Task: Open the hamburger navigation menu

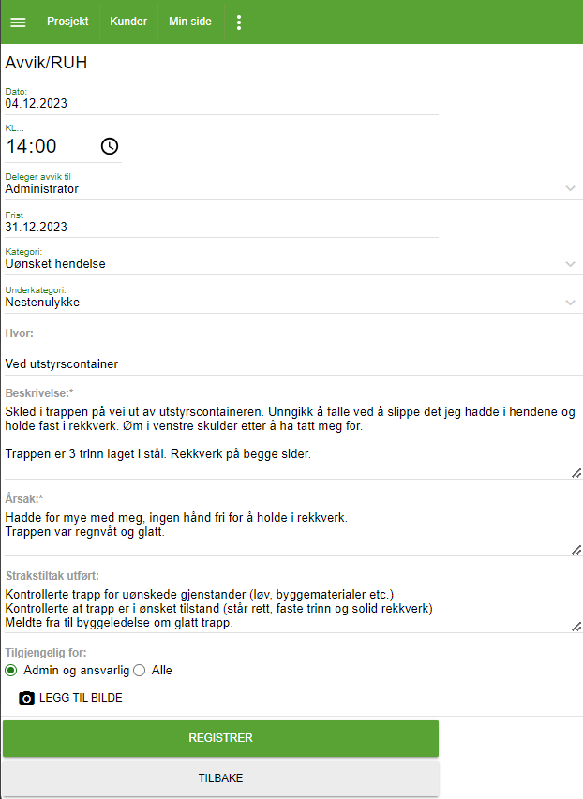Action: (18, 22)
